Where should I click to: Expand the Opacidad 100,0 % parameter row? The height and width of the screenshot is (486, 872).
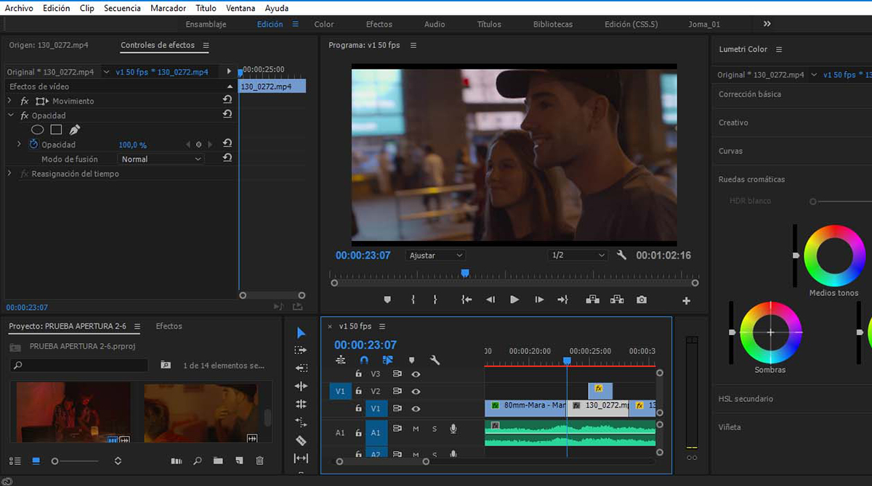(x=19, y=144)
